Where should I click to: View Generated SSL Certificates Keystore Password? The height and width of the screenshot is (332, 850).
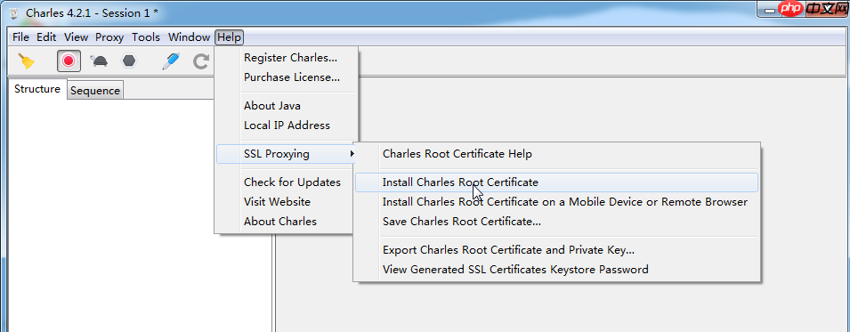(557, 270)
